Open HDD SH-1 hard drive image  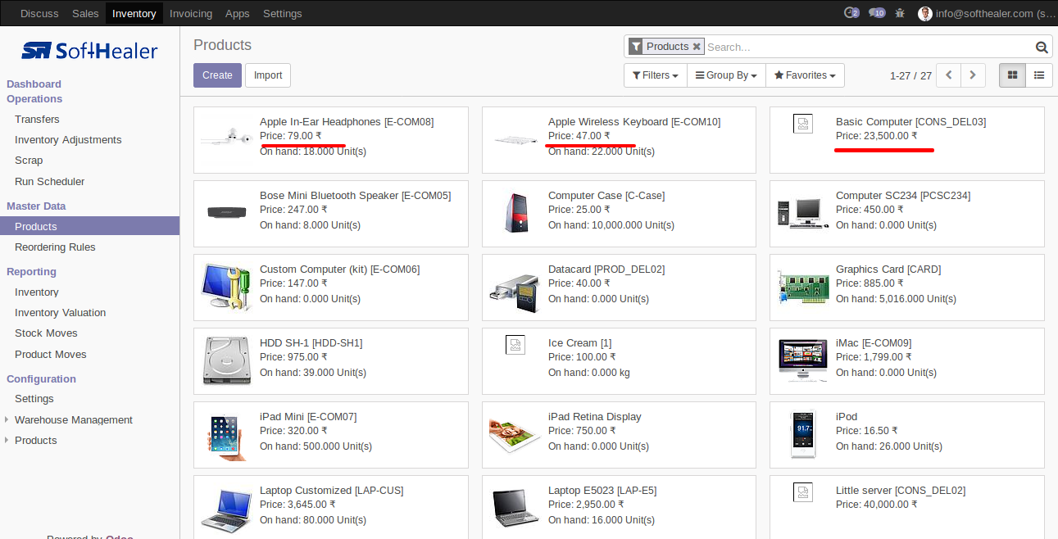pyautogui.click(x=227, y=360)
